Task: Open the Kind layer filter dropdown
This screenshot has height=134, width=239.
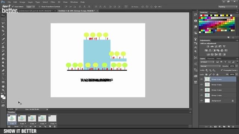Action: pos(207,62)
